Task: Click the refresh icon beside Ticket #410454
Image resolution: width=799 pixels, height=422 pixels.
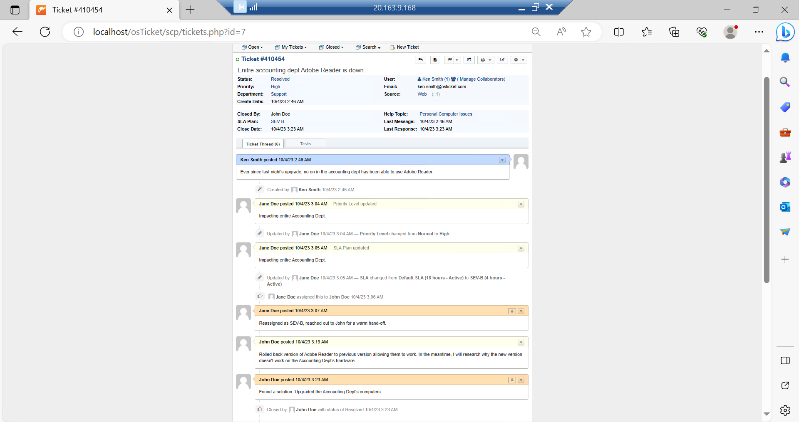Action: tap(238, 59)
